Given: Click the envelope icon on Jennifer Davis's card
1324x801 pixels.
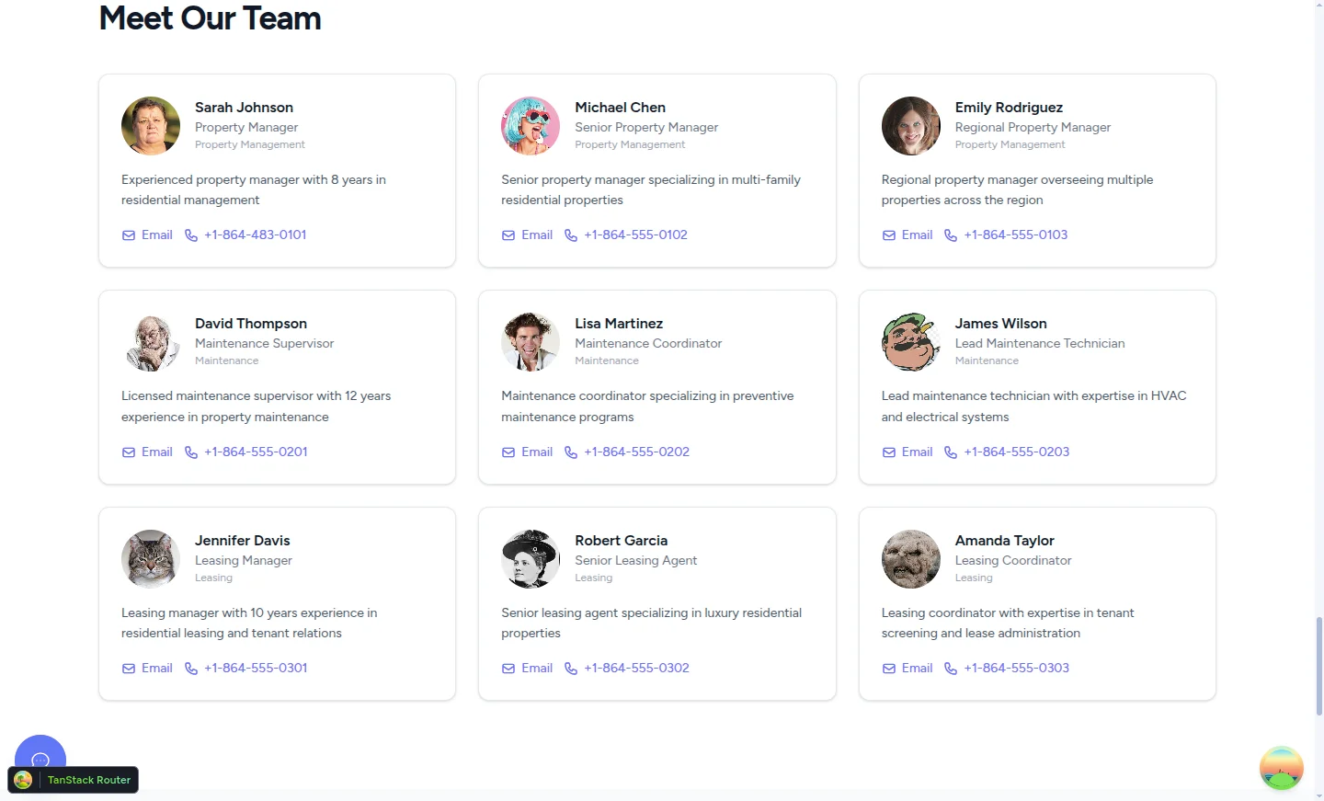Looking at the screenshot, I should [129, 669].
